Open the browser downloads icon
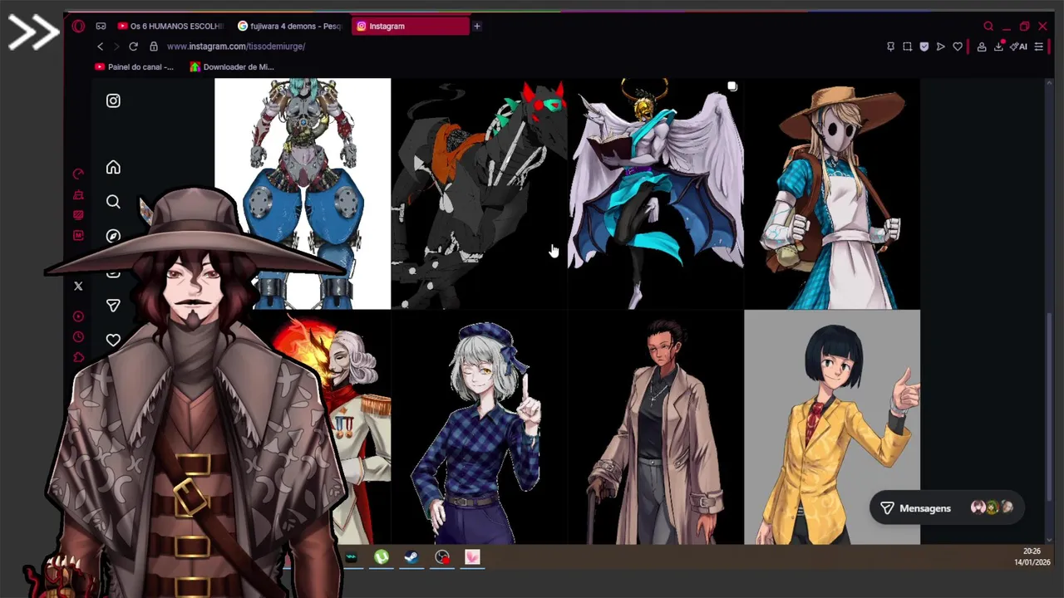This screenshot has height=598, width=1064. point(998,47)
